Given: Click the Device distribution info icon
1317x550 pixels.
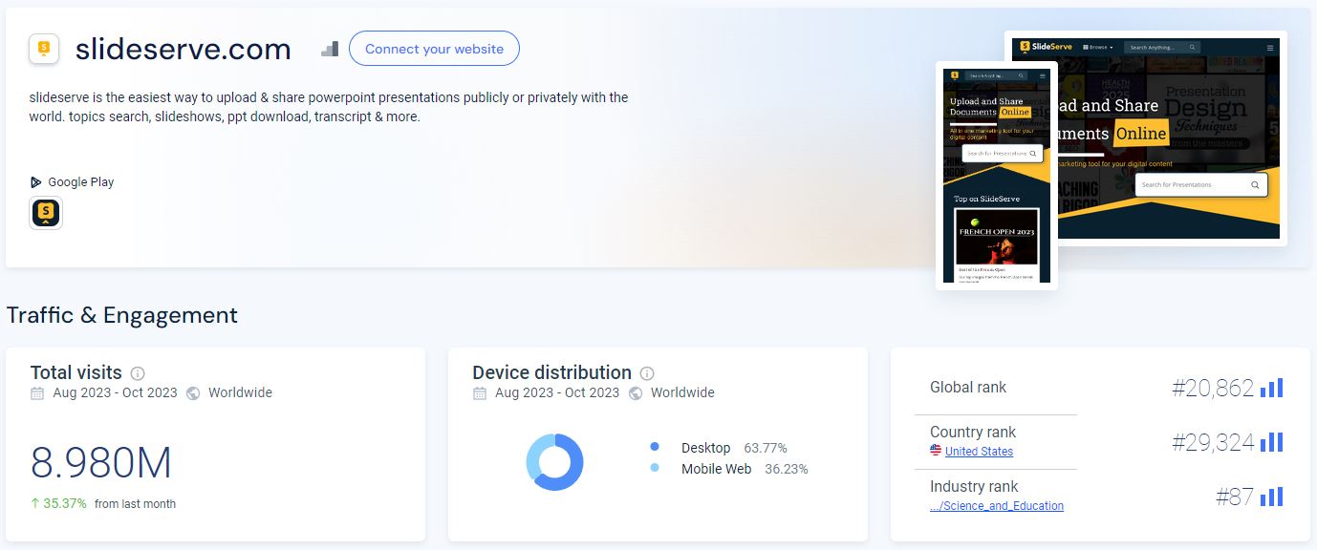Looking at the screenshot, I should tap(647, 373).
